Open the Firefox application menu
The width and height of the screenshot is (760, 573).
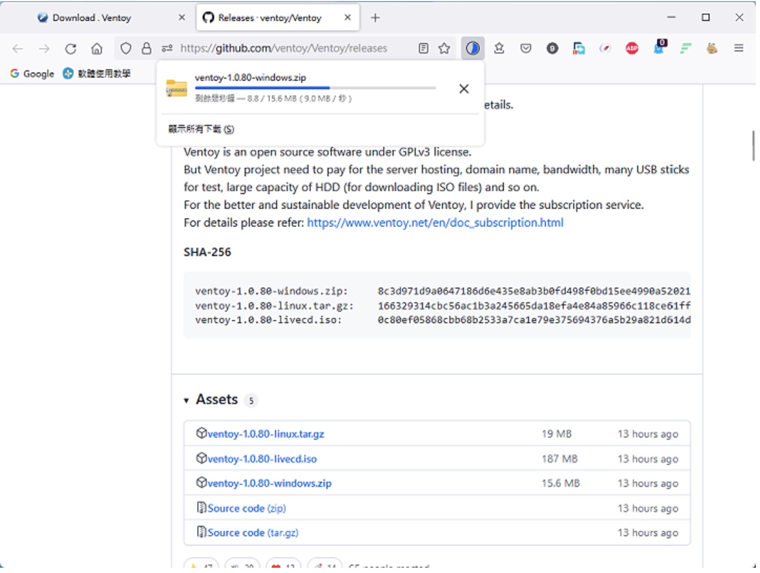pyautogui.click(x=739, y=49)
